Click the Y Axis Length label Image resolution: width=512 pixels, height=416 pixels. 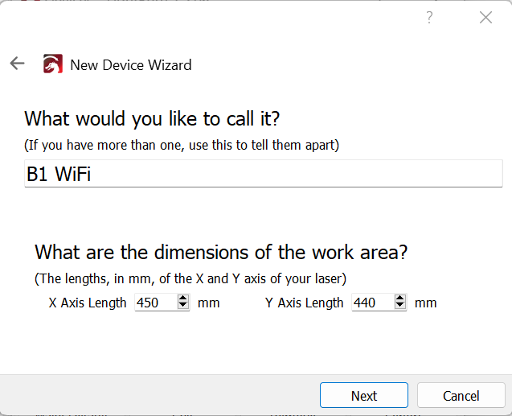pyautogui.click(x=305, y=303)
